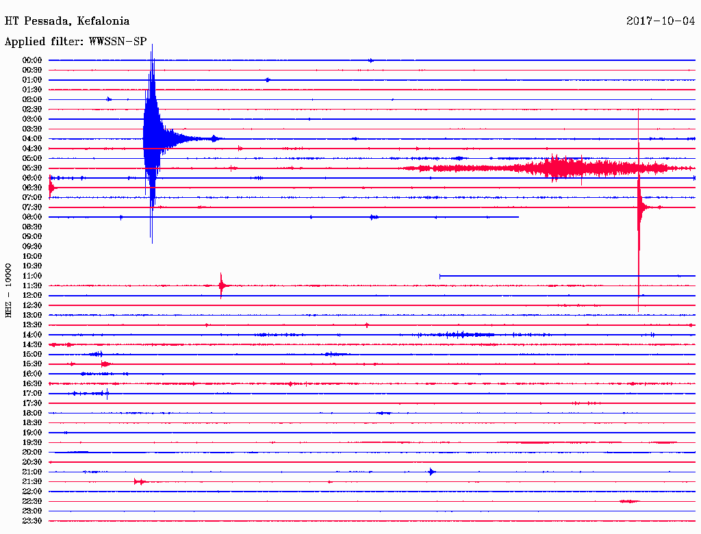Select the 13:30 time label
This screenshot has width=701, height=534.
[x=32, y=325]
